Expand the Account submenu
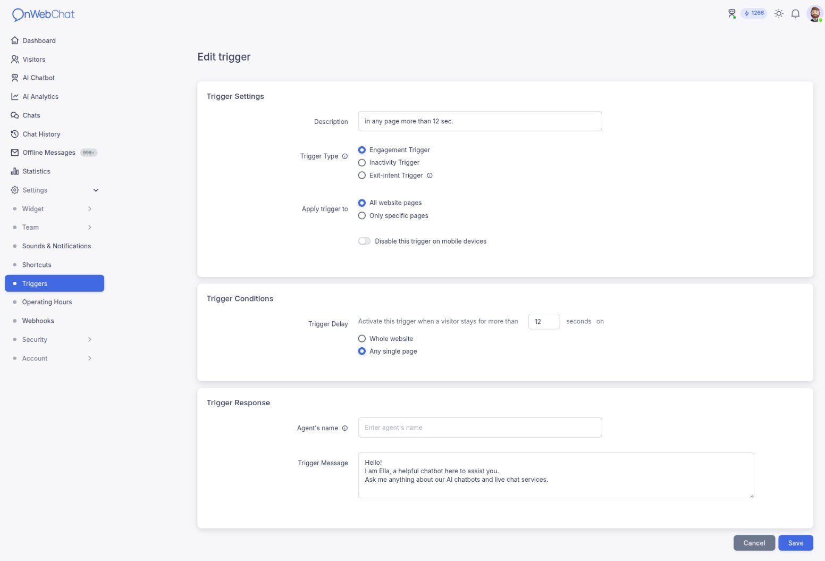Viewport: 825px width, 561px height. (x=89, y=358)
